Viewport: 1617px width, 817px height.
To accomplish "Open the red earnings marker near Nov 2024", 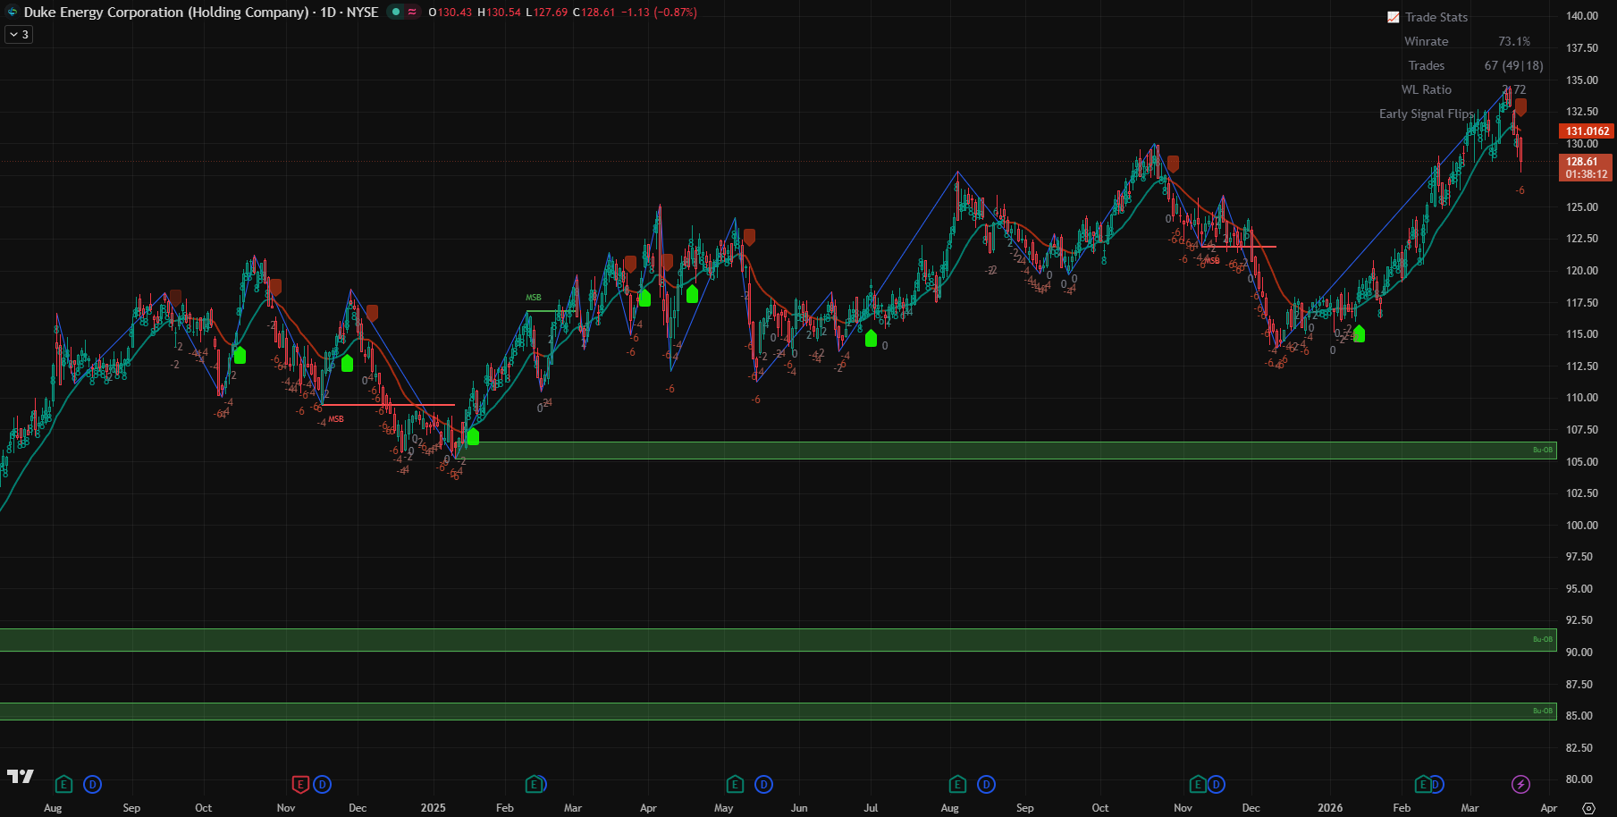I will [x=300, y=785].
